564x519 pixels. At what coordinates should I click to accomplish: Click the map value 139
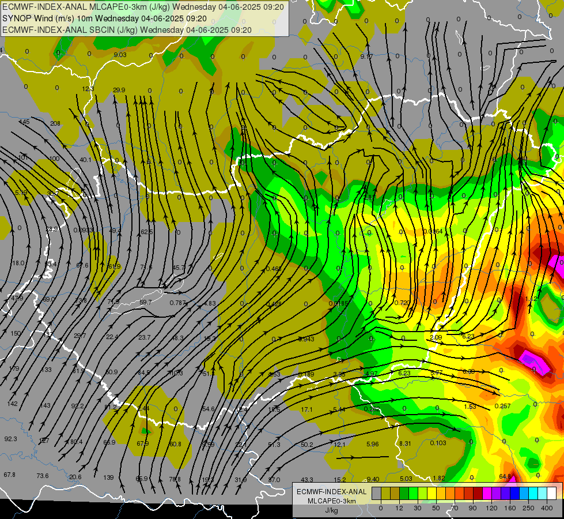click(108, 477)
